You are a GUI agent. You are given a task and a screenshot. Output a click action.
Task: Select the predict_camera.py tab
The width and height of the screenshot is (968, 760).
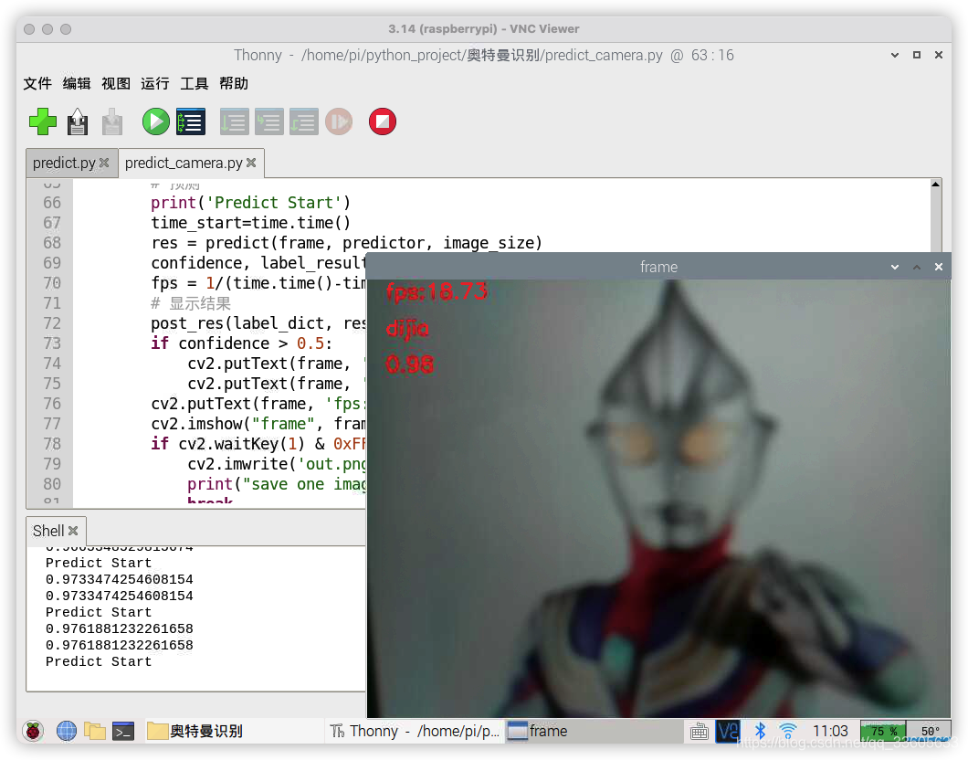(x=184, y=163)
